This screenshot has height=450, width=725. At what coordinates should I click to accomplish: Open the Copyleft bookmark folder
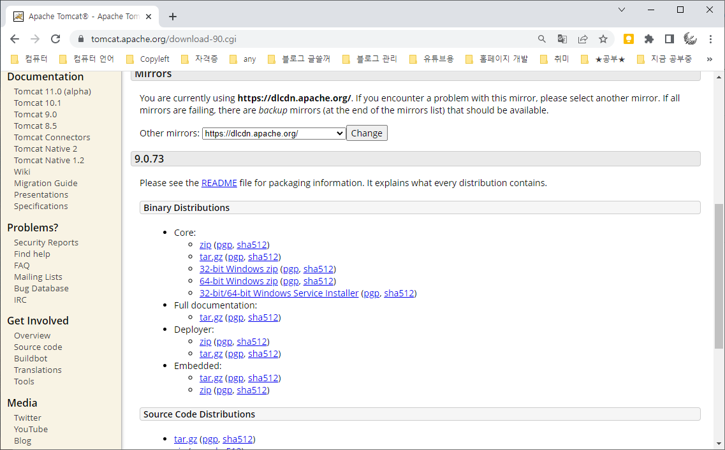(x=148, y=59)
